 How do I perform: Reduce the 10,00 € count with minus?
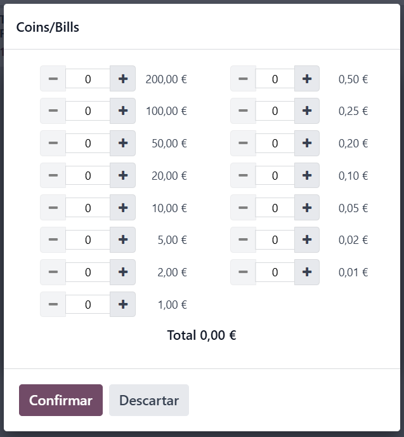[x=53, y=208]
